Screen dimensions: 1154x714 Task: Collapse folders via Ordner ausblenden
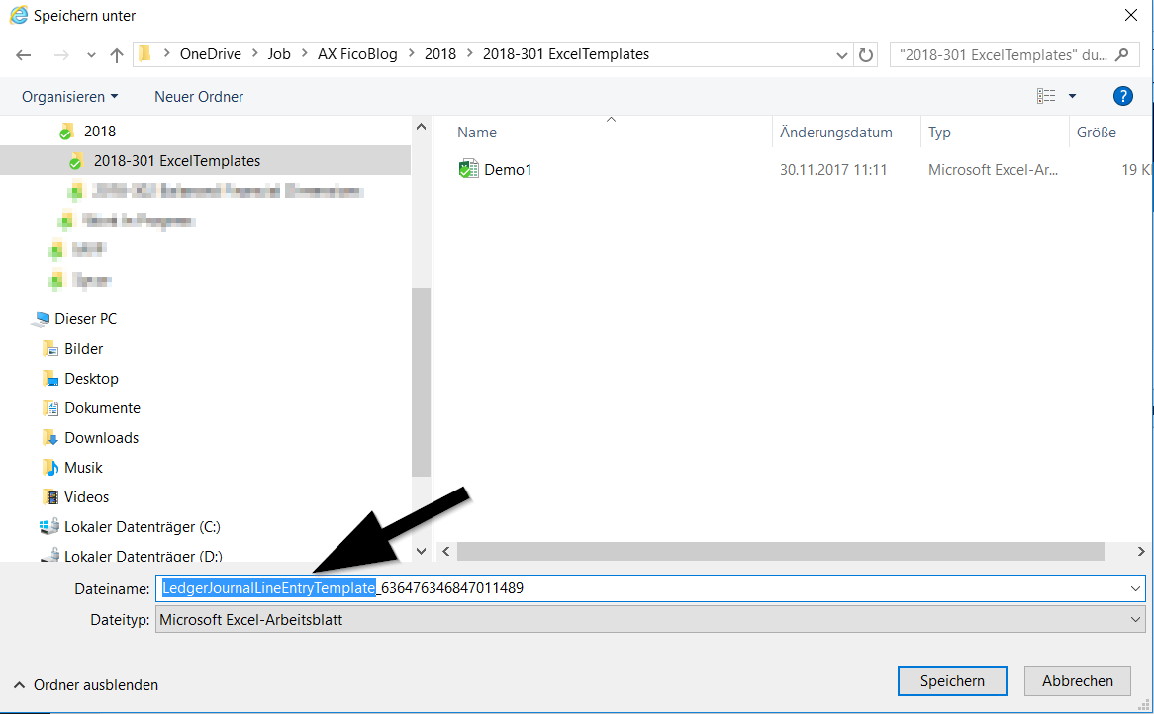(x=85, y=684)
